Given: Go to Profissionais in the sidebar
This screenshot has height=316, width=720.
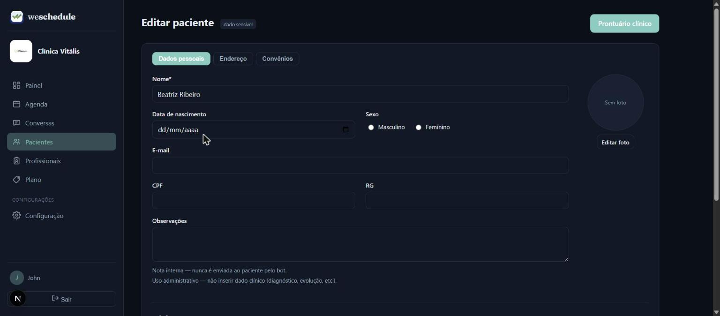Looking at the screenshot, I should (x=61, y=161).
